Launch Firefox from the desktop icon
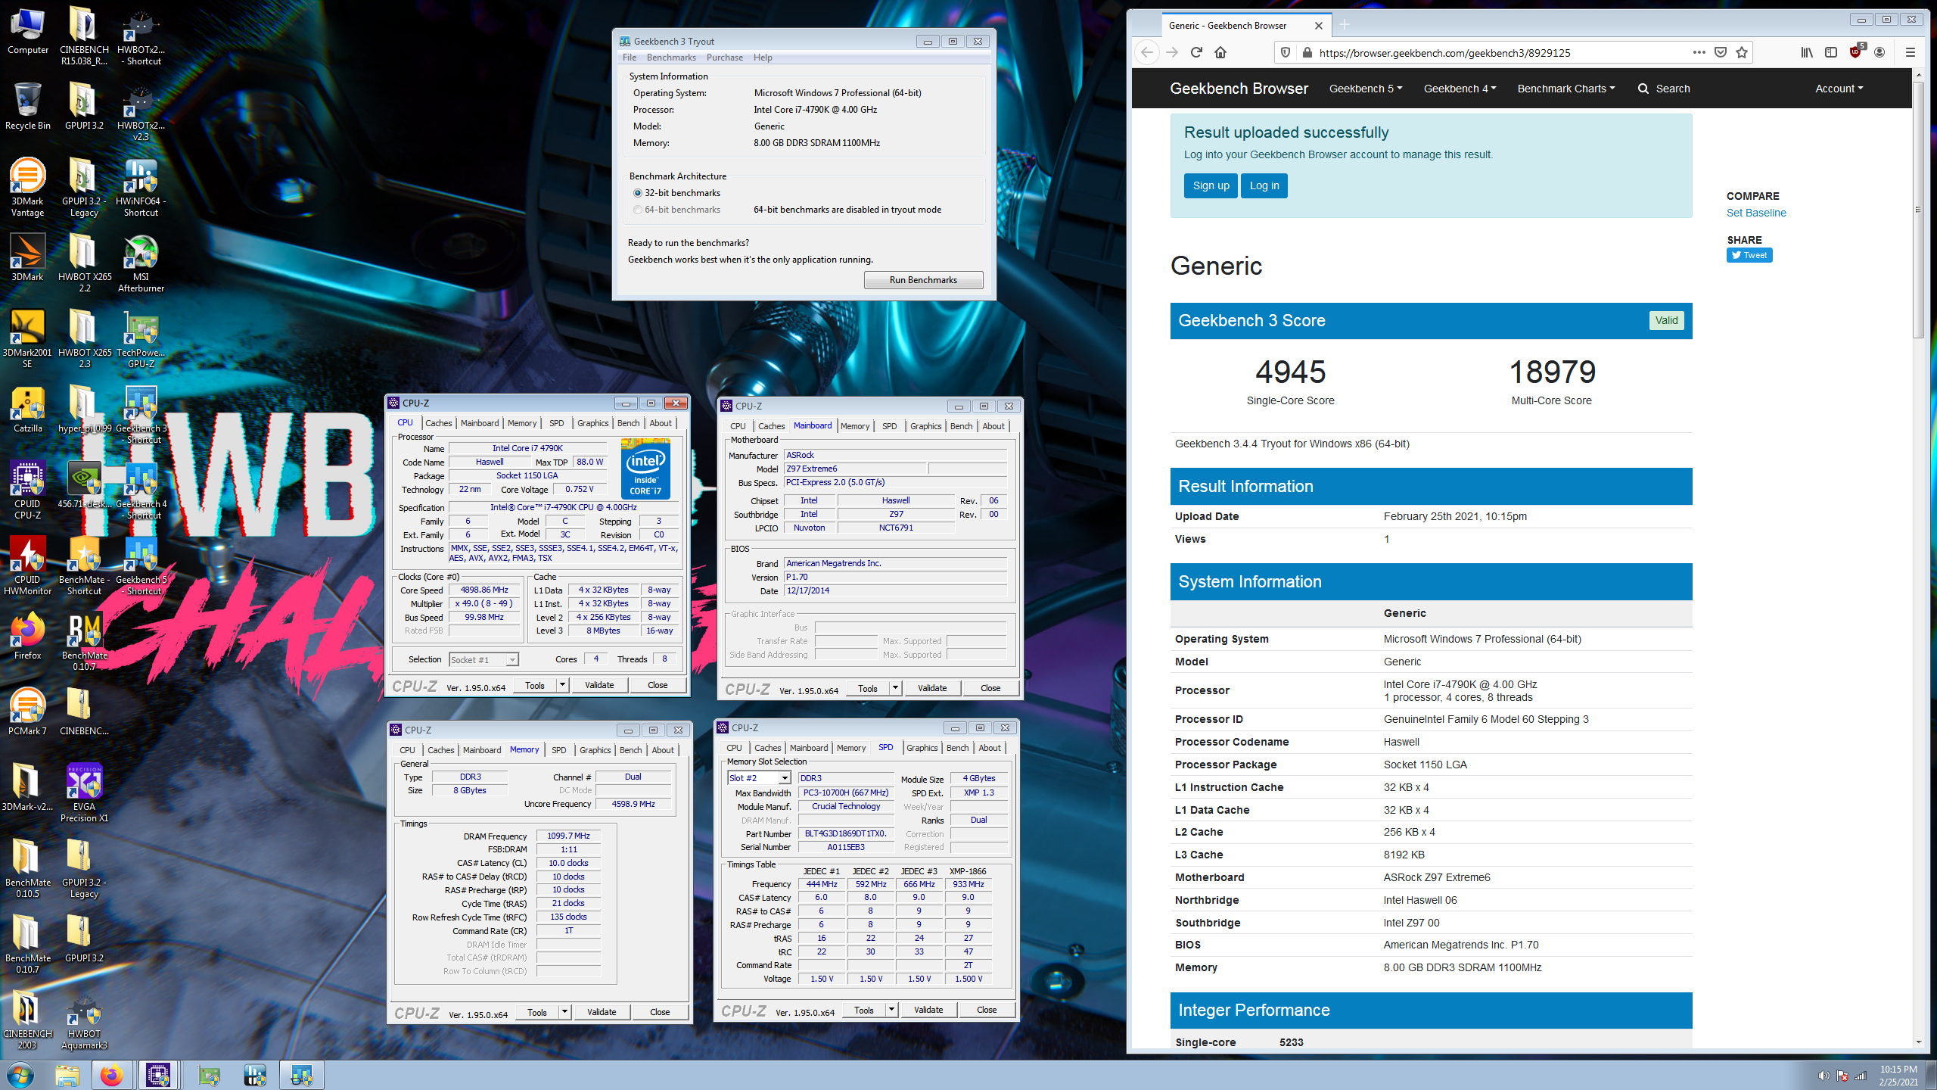 click(x=28, y=637)
